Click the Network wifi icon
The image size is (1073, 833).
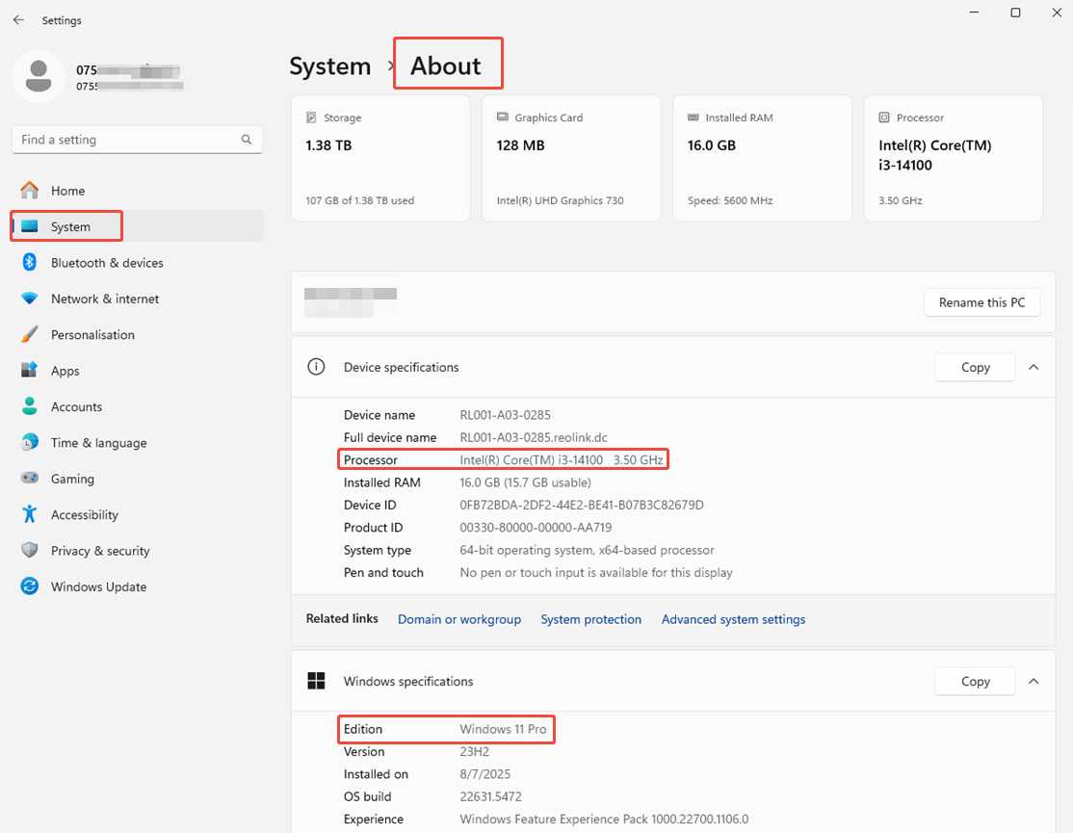pyautogui.click(x=30, y=299)
